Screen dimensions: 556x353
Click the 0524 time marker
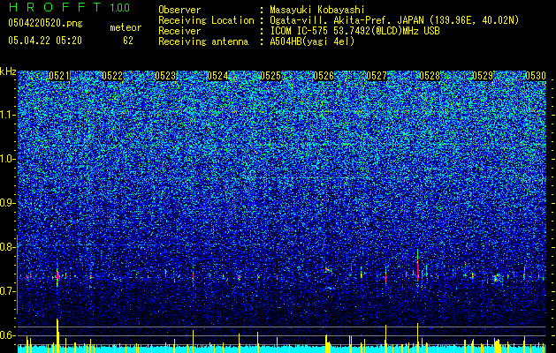[x=217, y=76]
